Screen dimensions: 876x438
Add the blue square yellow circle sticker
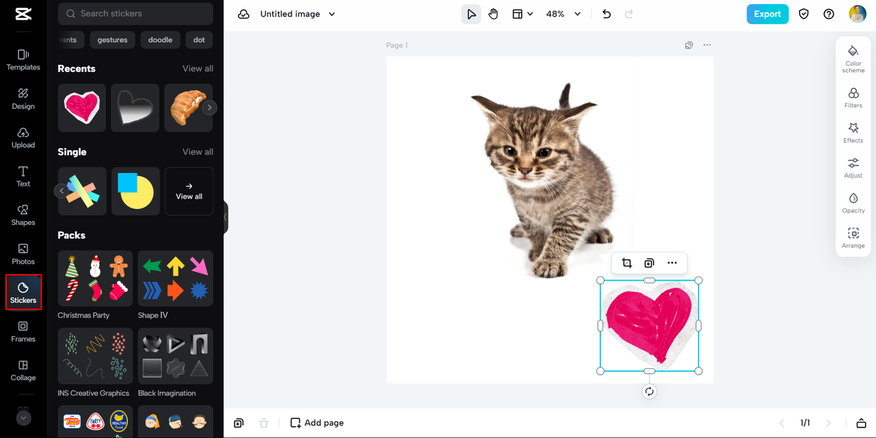coord(136,191)
